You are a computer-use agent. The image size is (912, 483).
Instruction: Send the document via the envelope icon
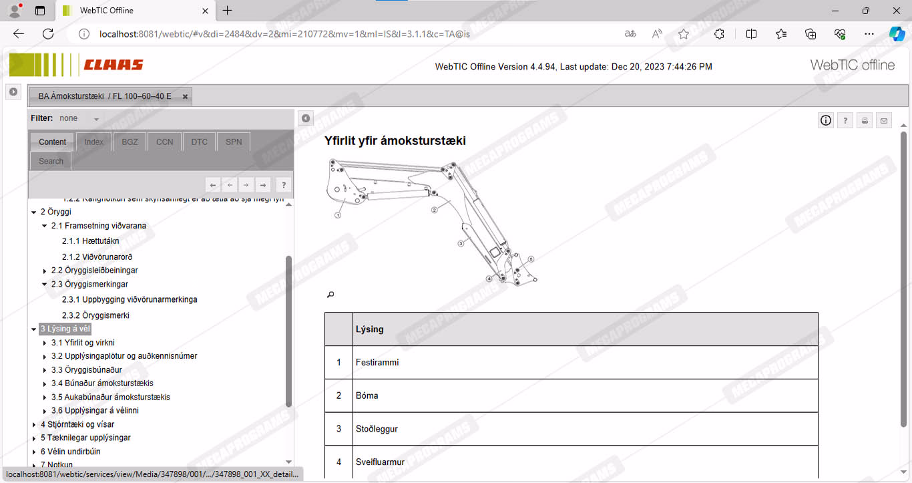(x=884, y=120)
